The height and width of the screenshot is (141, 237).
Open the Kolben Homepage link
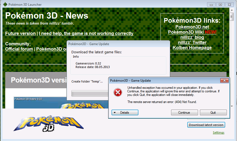pyautogui.click(x=192, y=48)
